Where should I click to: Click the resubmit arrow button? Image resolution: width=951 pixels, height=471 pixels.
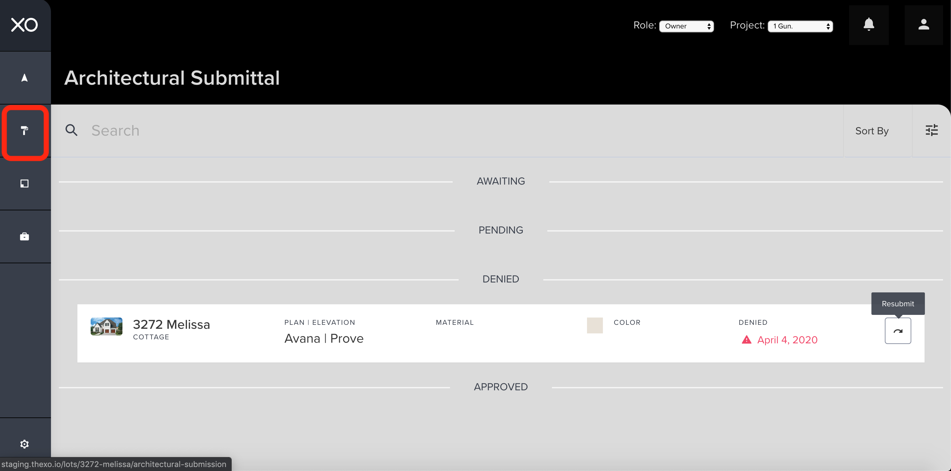pos(897,331)
